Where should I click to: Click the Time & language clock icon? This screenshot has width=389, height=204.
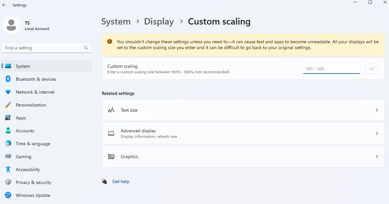pyautogui.click(x=8, y=144)
